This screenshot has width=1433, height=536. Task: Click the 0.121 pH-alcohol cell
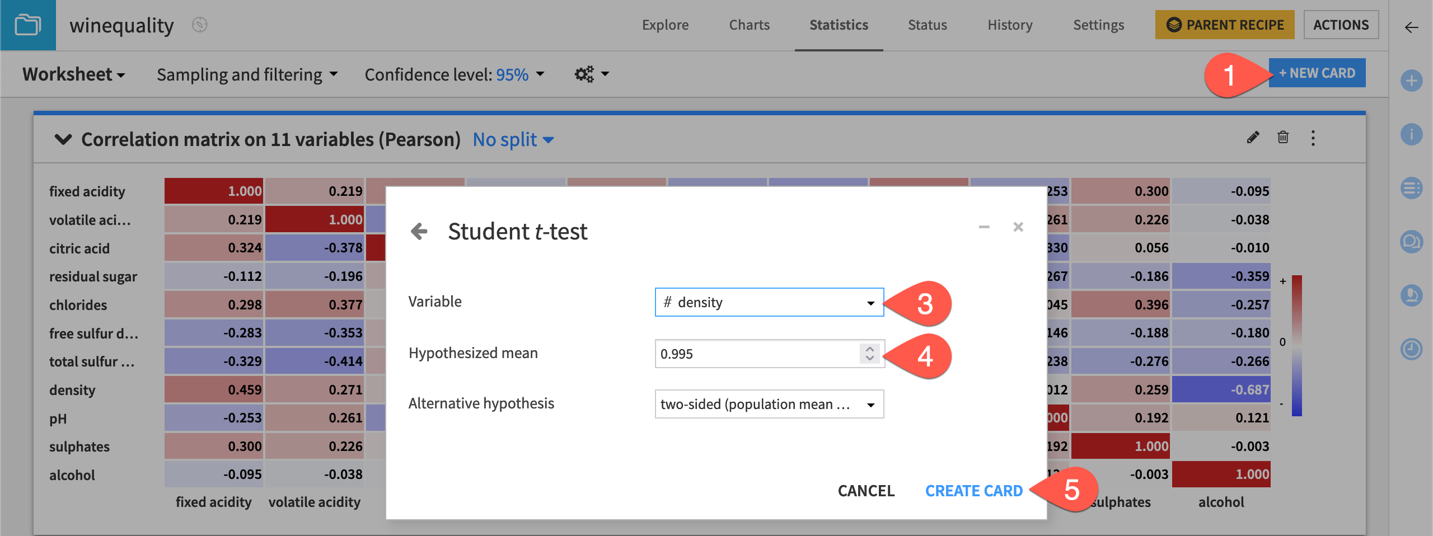[x=1221, y=418]
